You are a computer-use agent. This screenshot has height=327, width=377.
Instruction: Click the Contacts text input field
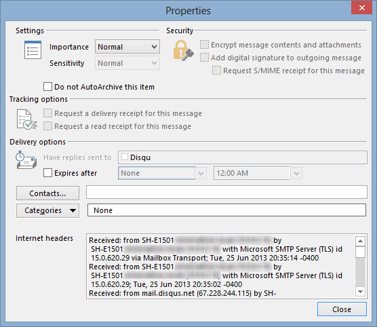226,192
